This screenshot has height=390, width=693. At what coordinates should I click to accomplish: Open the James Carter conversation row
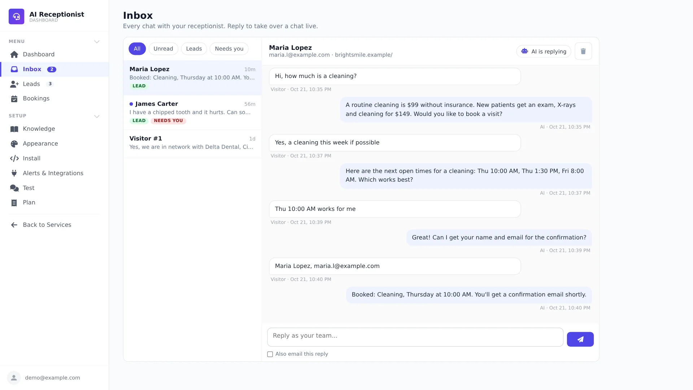click(x=192, y=113)
